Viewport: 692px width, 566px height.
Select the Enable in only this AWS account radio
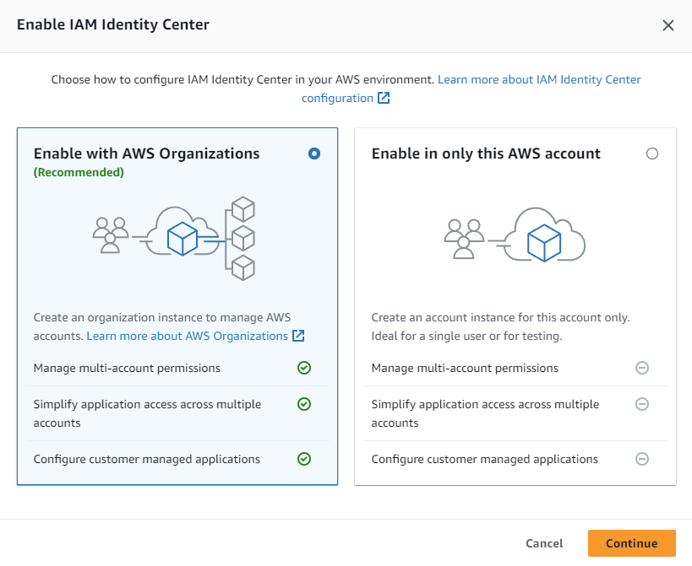tap(651, 154)
